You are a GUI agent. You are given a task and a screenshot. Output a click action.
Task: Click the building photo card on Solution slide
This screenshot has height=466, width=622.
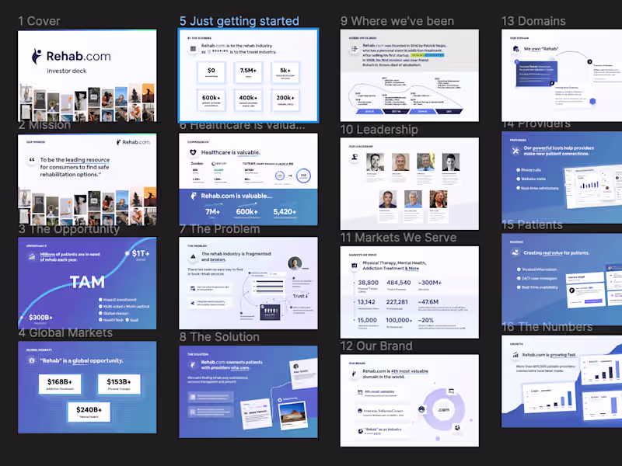click(x=293, y=416)
